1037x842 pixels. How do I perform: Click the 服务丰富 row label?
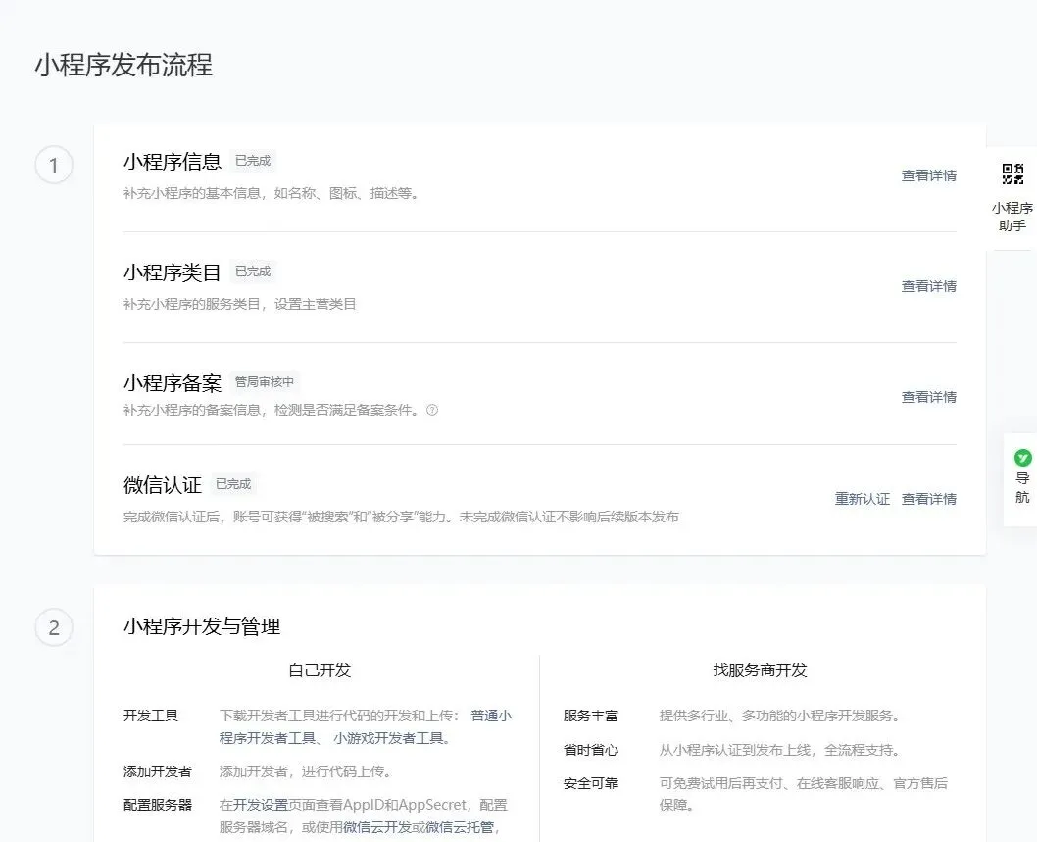coord(591,716)
